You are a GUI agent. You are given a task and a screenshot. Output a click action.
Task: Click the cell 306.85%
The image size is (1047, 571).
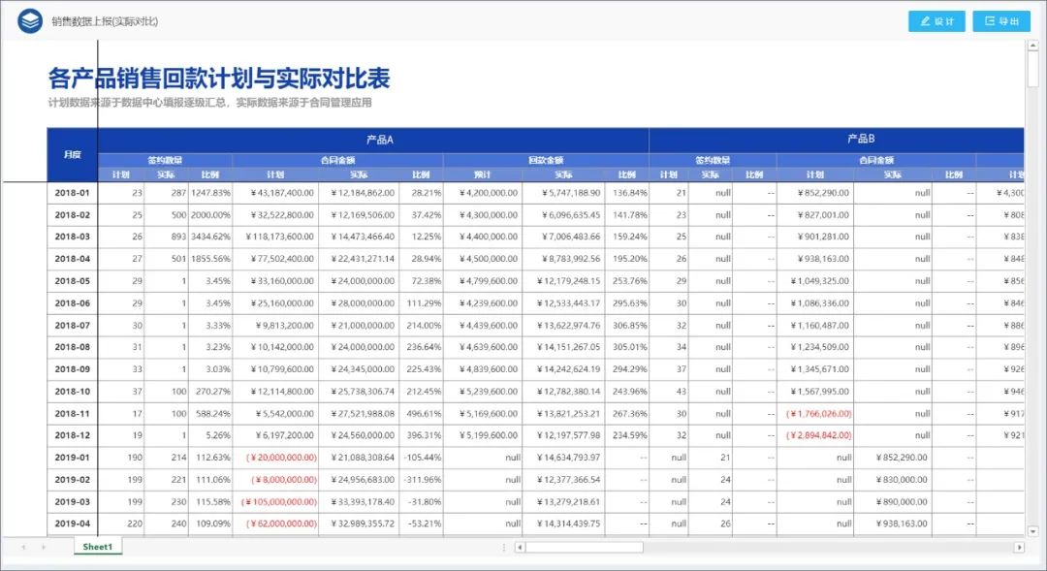point(626,325)
